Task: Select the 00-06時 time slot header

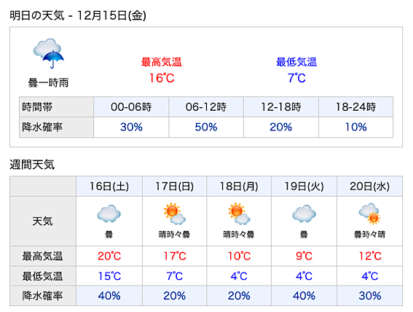Action: point(131,106)
